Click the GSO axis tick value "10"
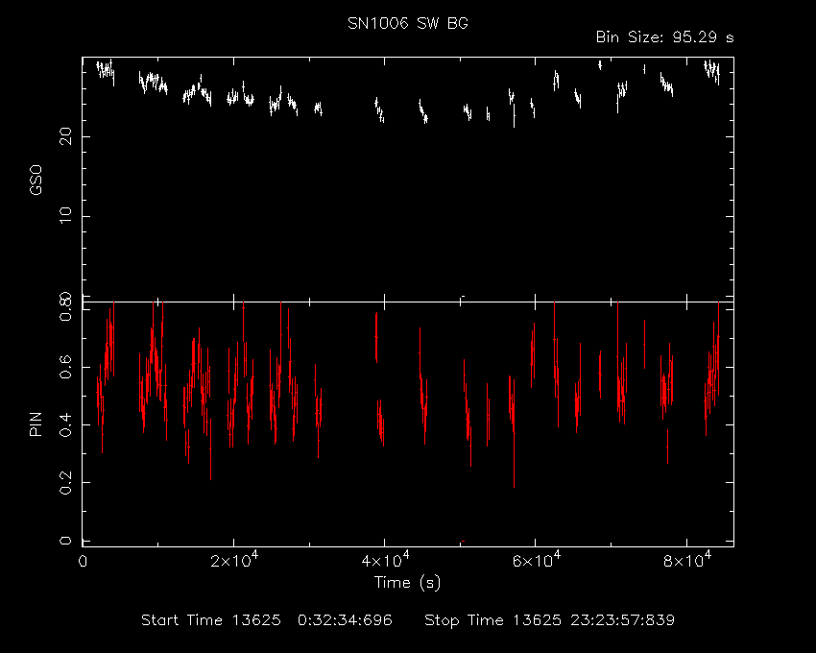The height and width of the screenshot is (653, 816). [x=65, y=215]
